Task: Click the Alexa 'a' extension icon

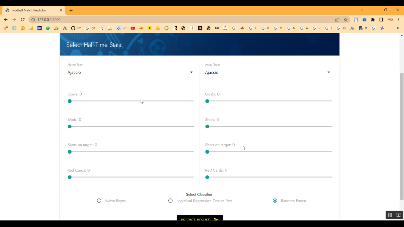Action: coord(364,20)
